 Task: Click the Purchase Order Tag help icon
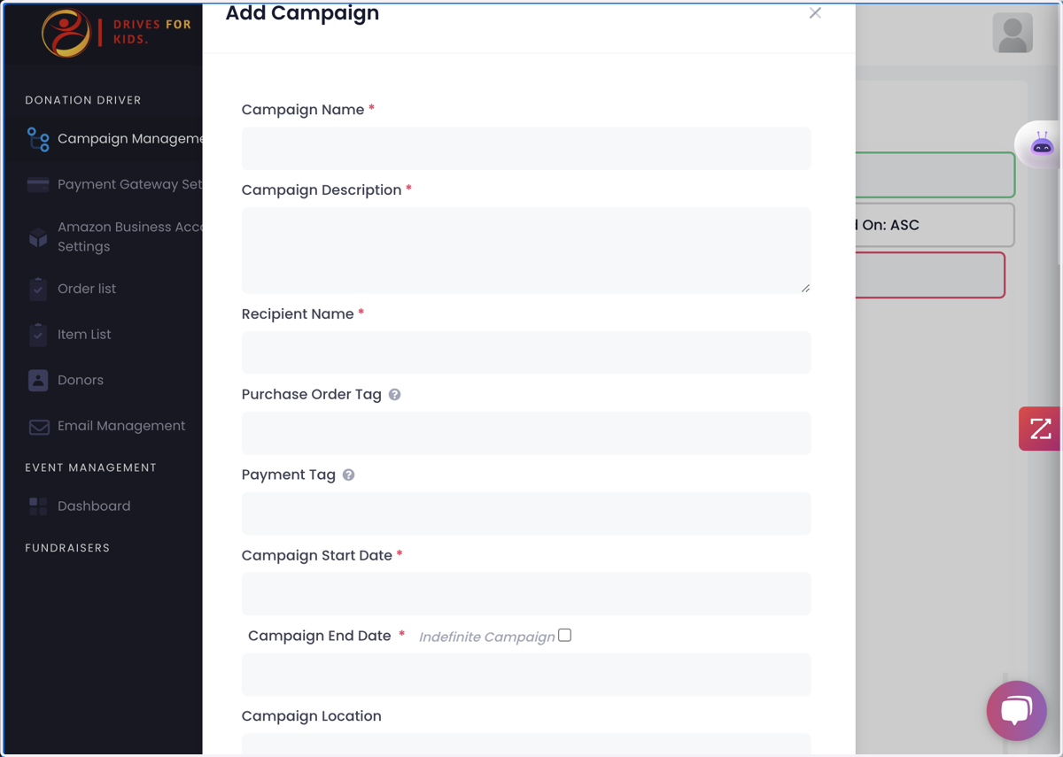[395, 395]
